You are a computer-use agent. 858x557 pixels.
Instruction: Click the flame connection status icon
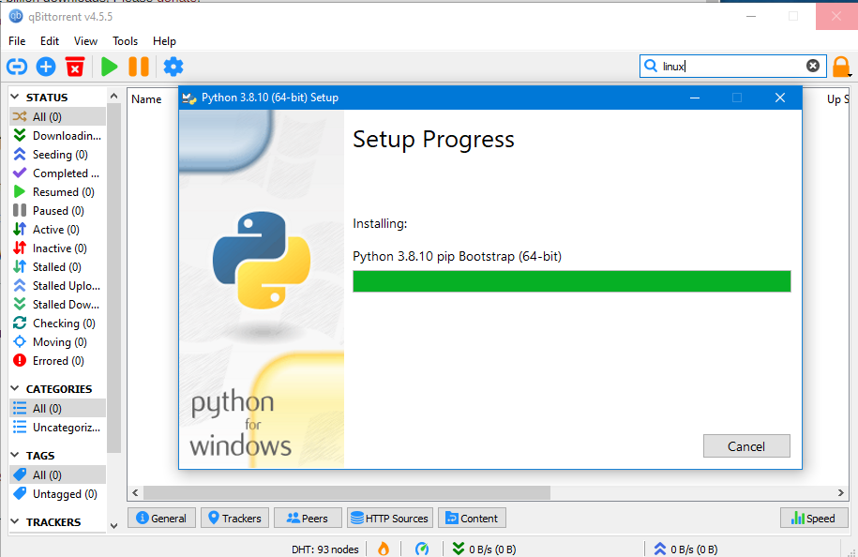[x=383, y=549]
